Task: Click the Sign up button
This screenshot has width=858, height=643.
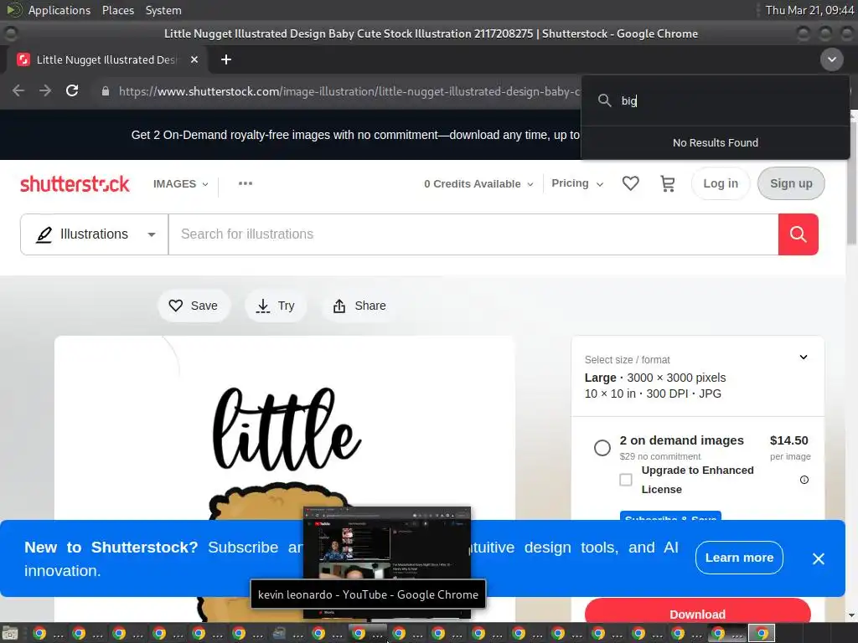Action: (791, 183)
